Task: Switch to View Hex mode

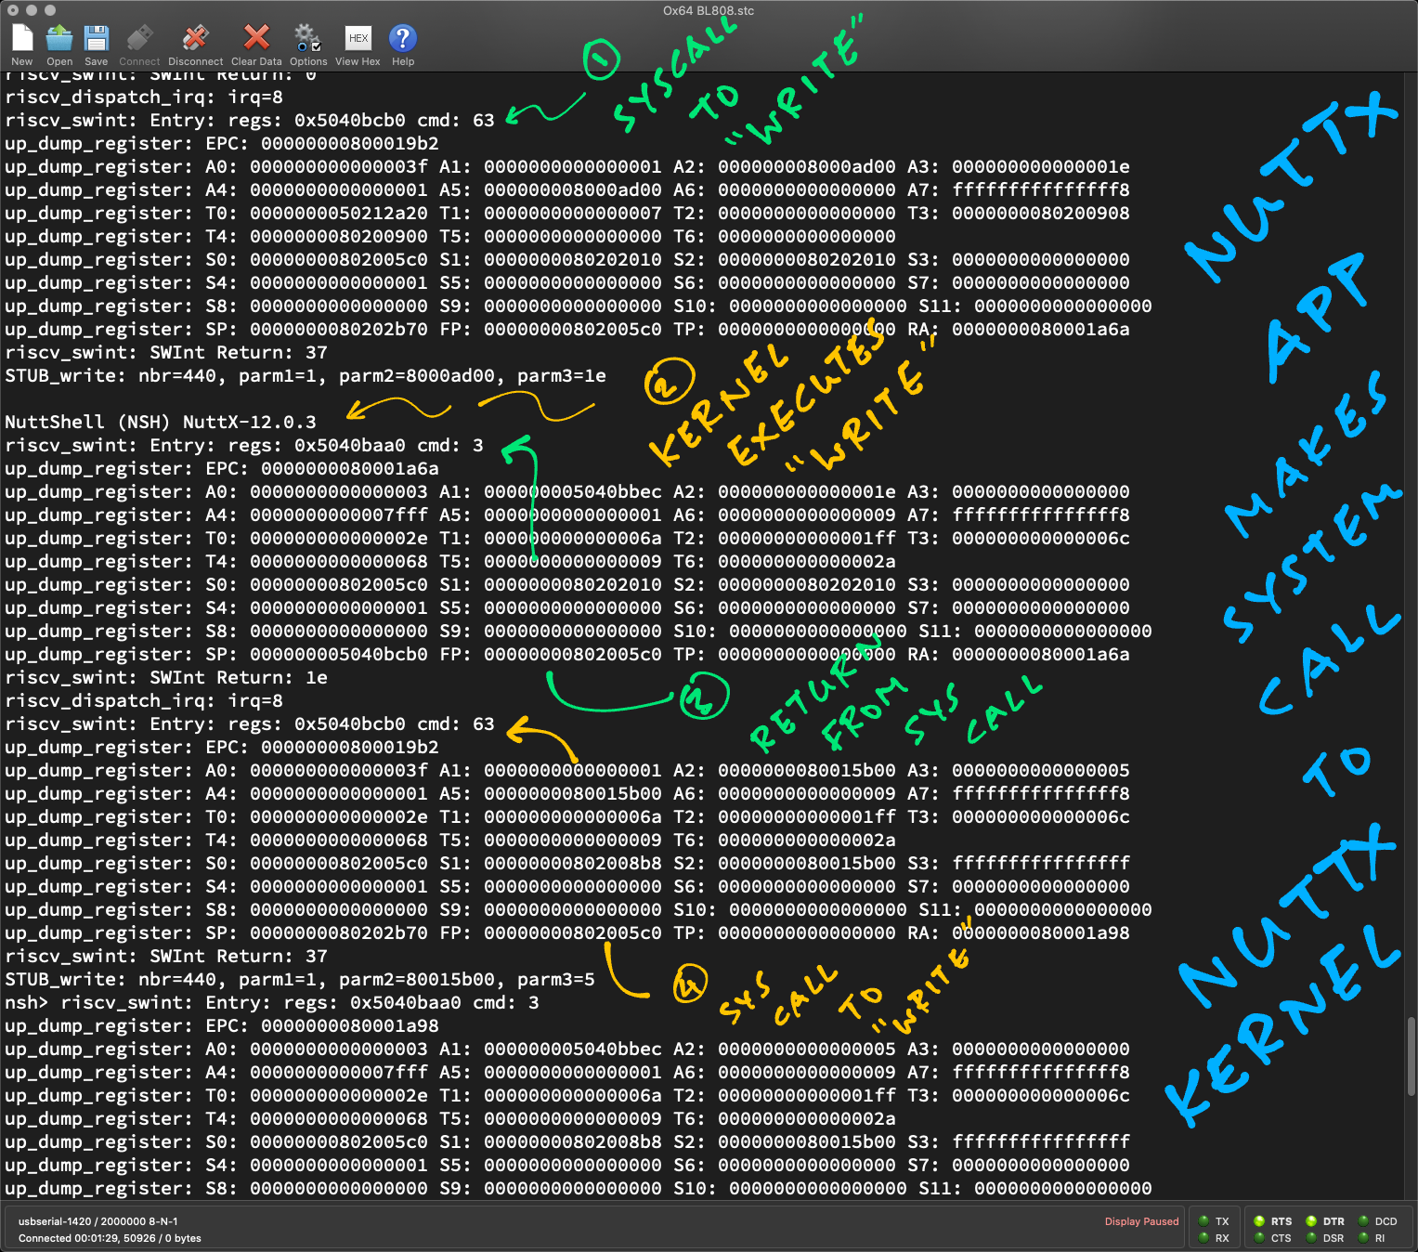Action: 358,38
